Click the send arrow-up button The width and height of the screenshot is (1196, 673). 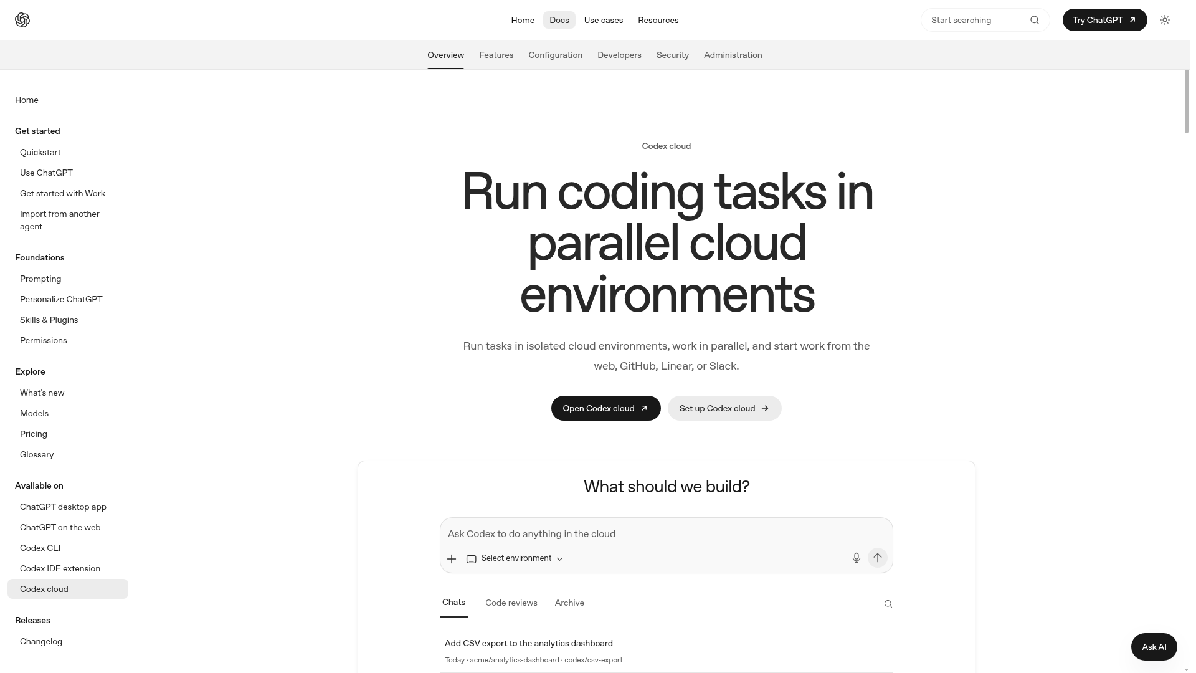878,558
